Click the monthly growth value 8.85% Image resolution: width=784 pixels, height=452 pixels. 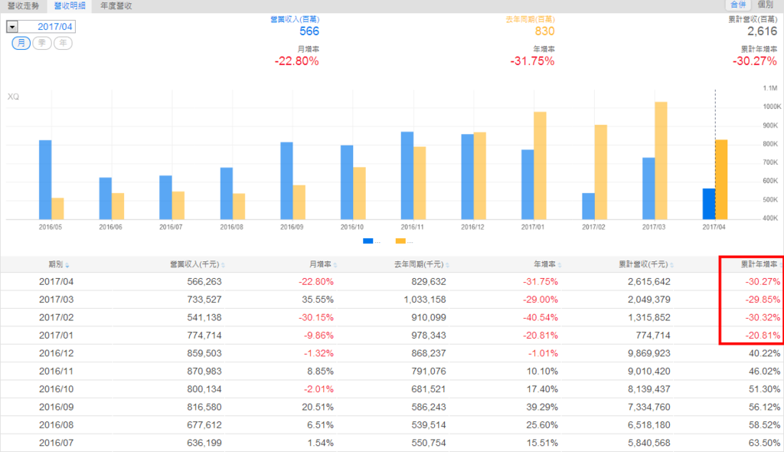(320, 372)
